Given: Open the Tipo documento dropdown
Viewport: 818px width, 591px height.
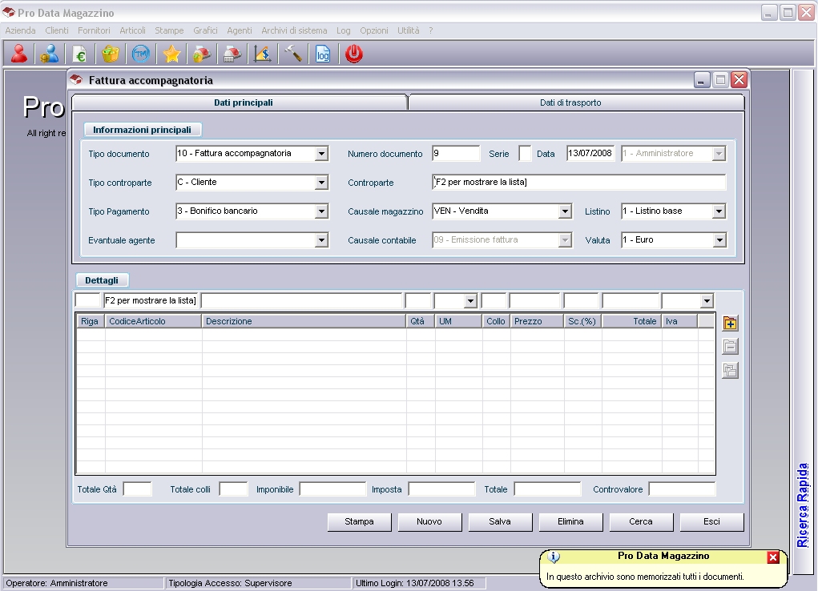Looking at the screenshot, I should point(323,153).
